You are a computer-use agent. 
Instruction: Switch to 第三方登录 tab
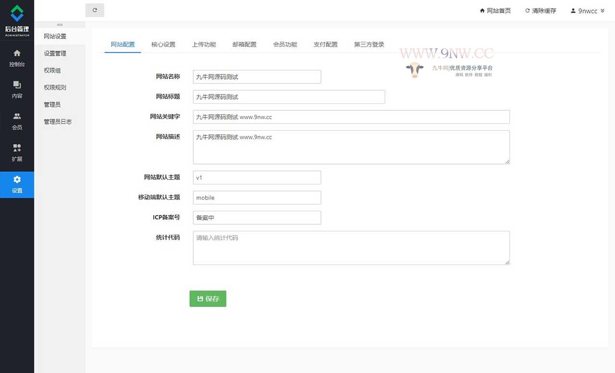pos(369,45)
